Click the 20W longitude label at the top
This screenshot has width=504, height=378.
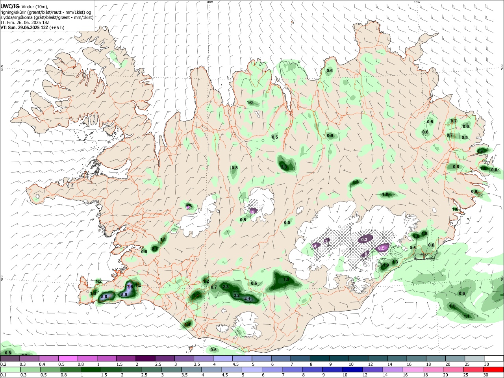(209, 2)
